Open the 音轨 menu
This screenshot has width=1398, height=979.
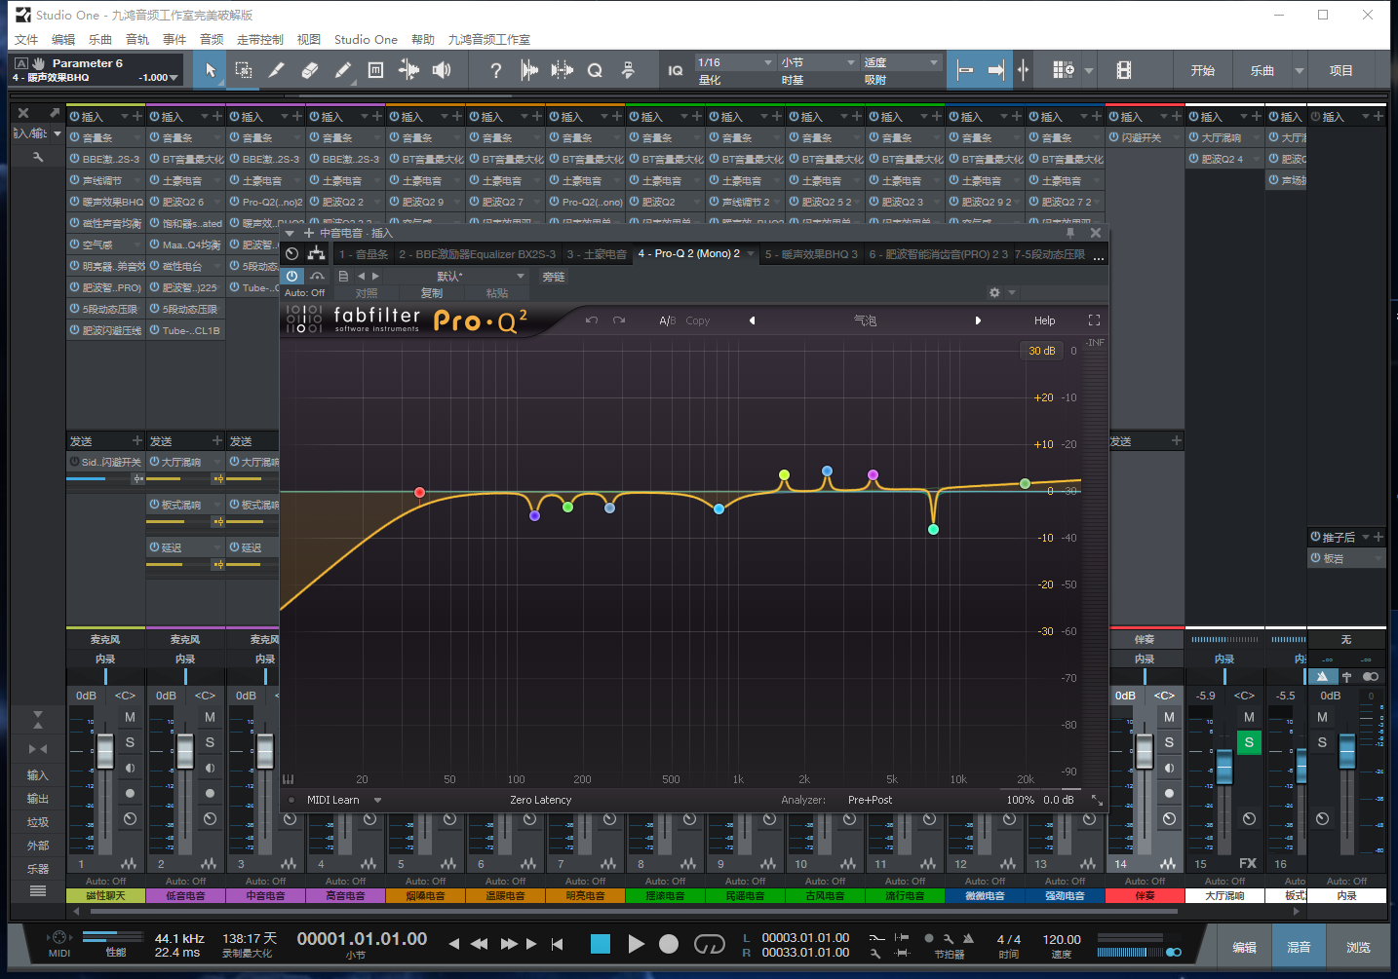click(x=137, y=39)
